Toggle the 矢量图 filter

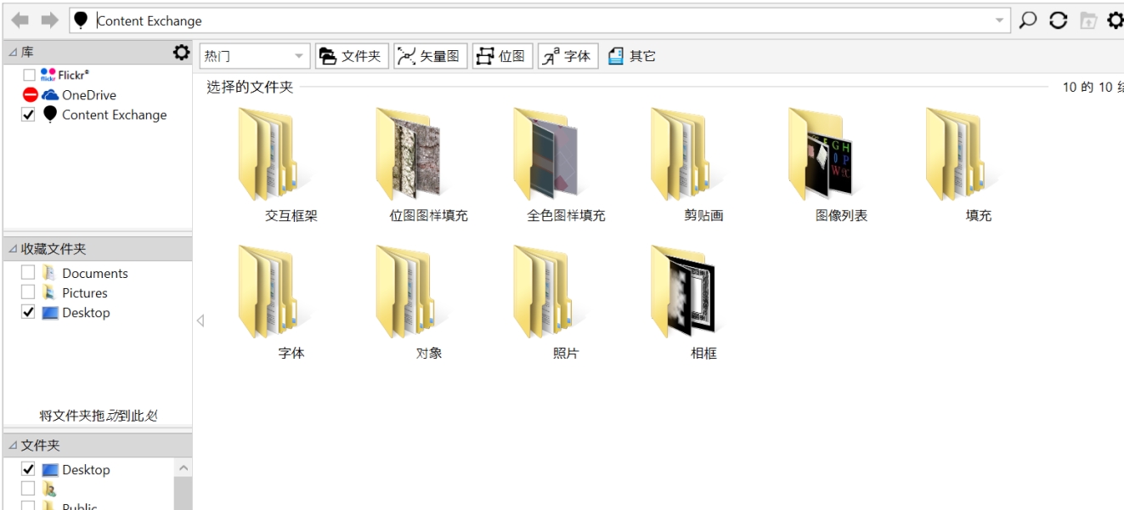click(x=430, y=57)
